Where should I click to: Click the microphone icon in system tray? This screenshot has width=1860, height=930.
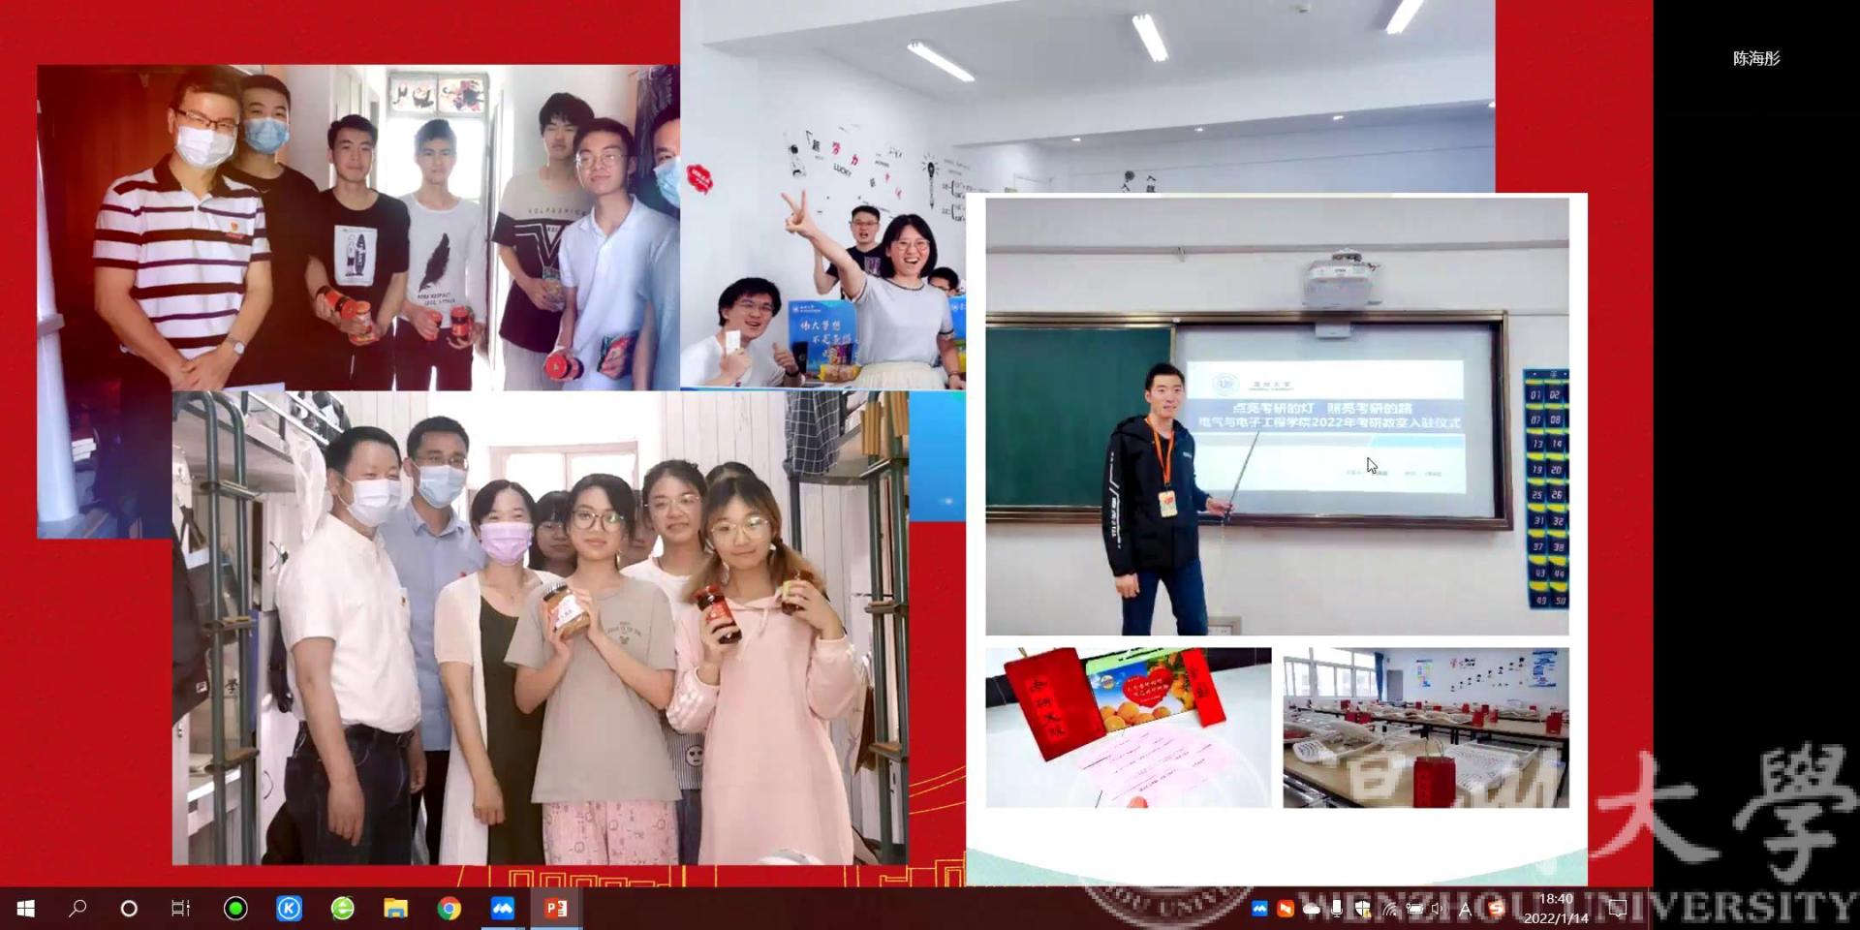click(1337, 909)
